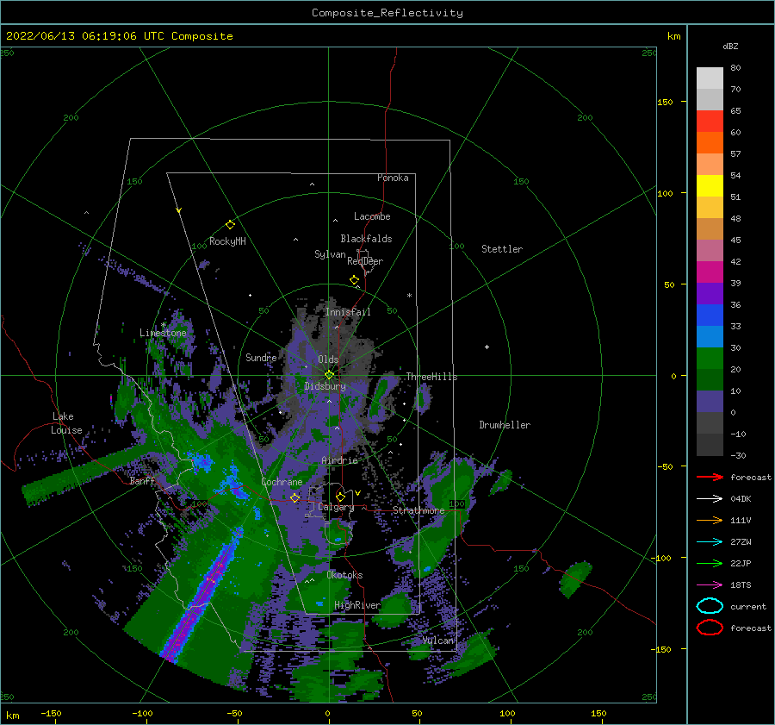
Task: Click the 'Stettler' city label
Action: tap(502, 249)
